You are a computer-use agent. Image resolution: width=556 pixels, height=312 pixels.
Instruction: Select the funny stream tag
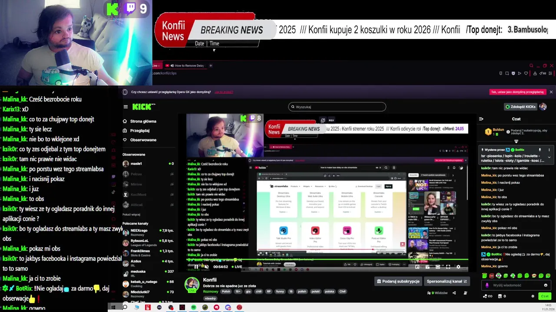(x=280, y=292)
